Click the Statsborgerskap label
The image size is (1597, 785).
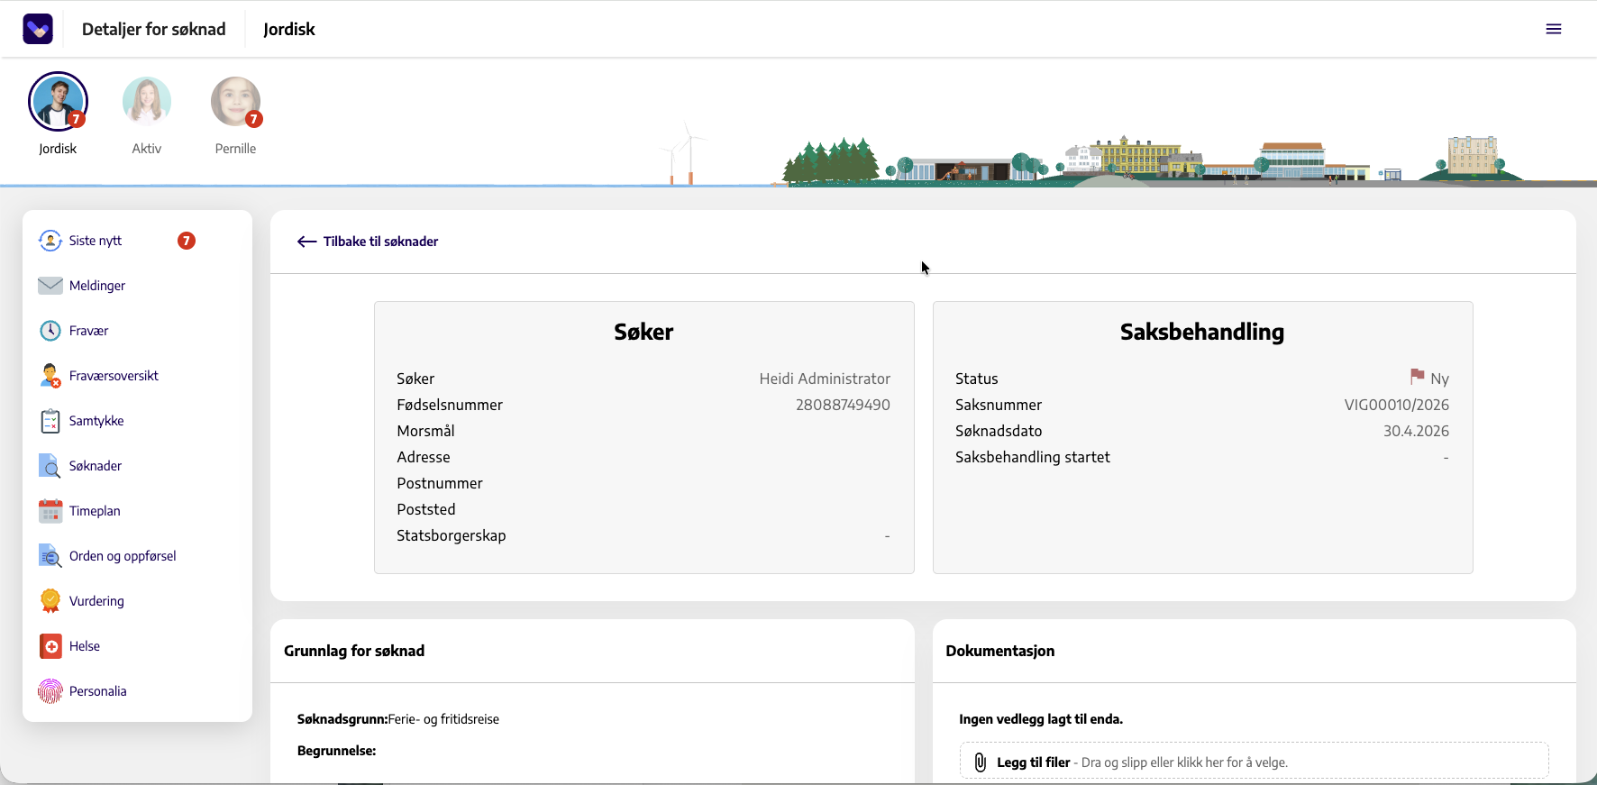pyautogui.click(x=452, y=536)
